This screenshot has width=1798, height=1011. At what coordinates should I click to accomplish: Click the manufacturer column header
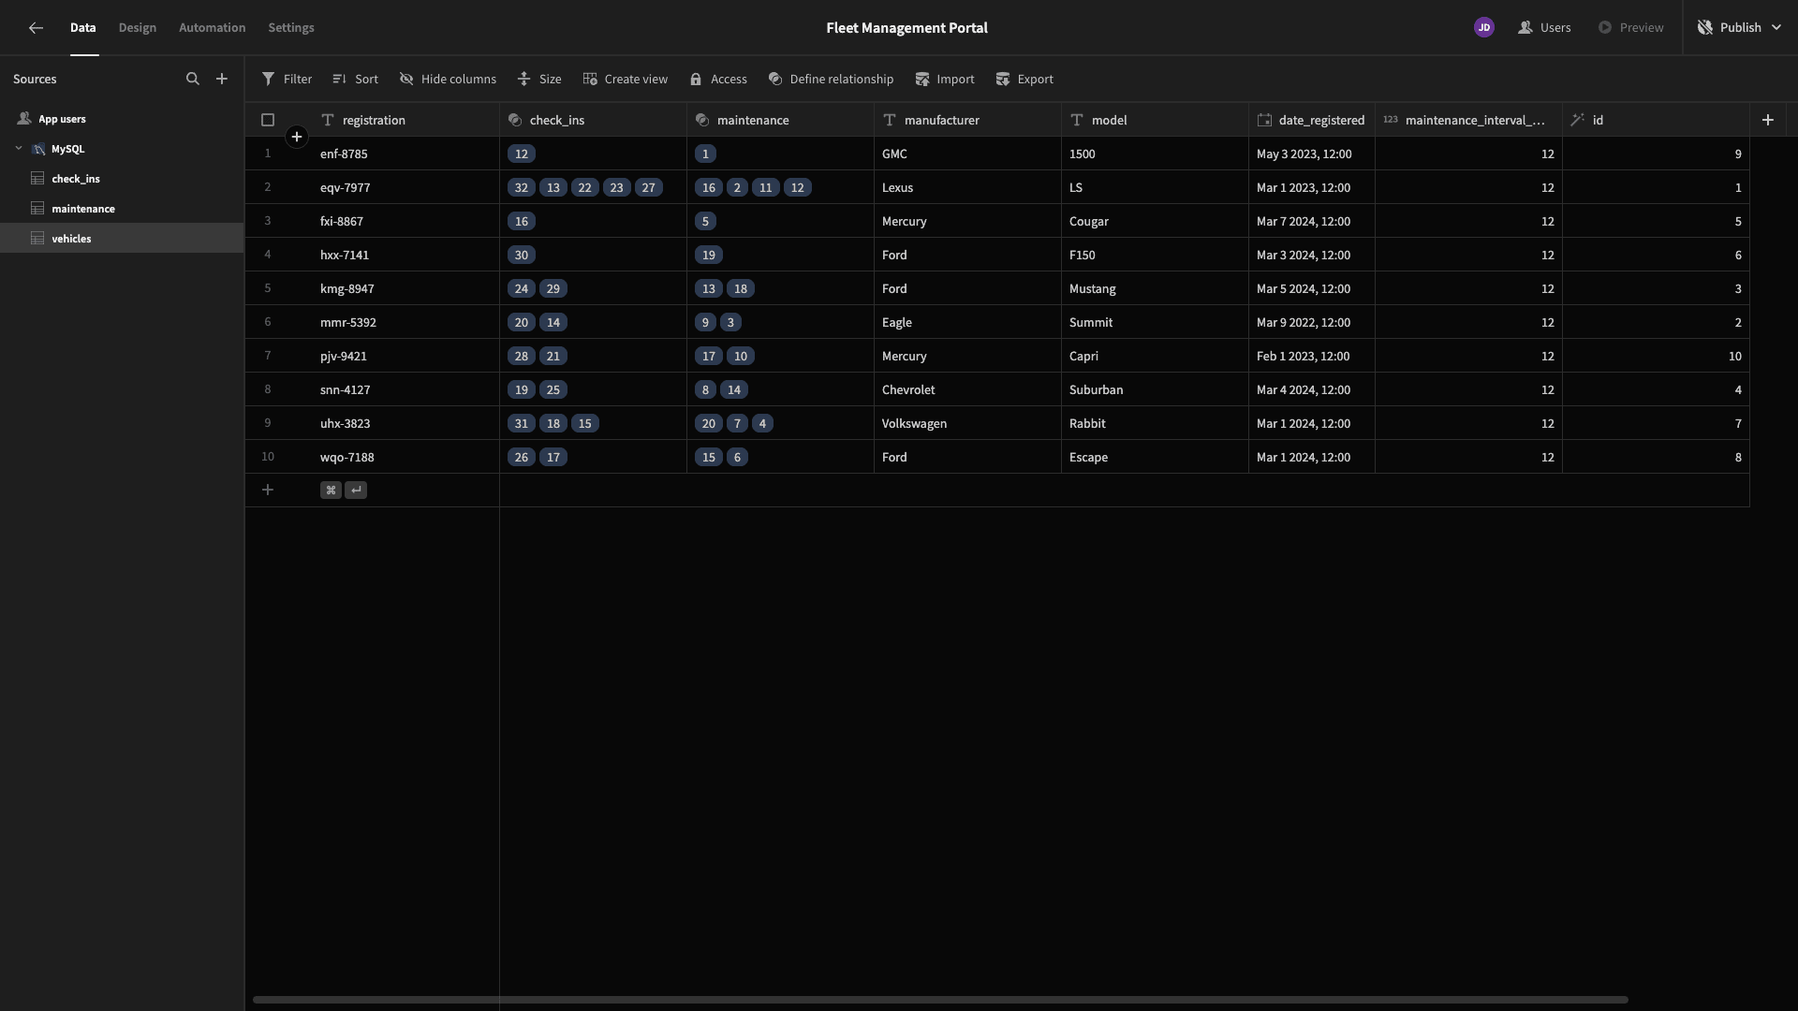(x=967, y=120)
